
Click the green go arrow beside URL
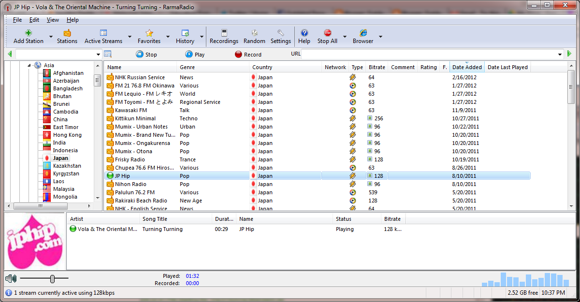point(570,54)
